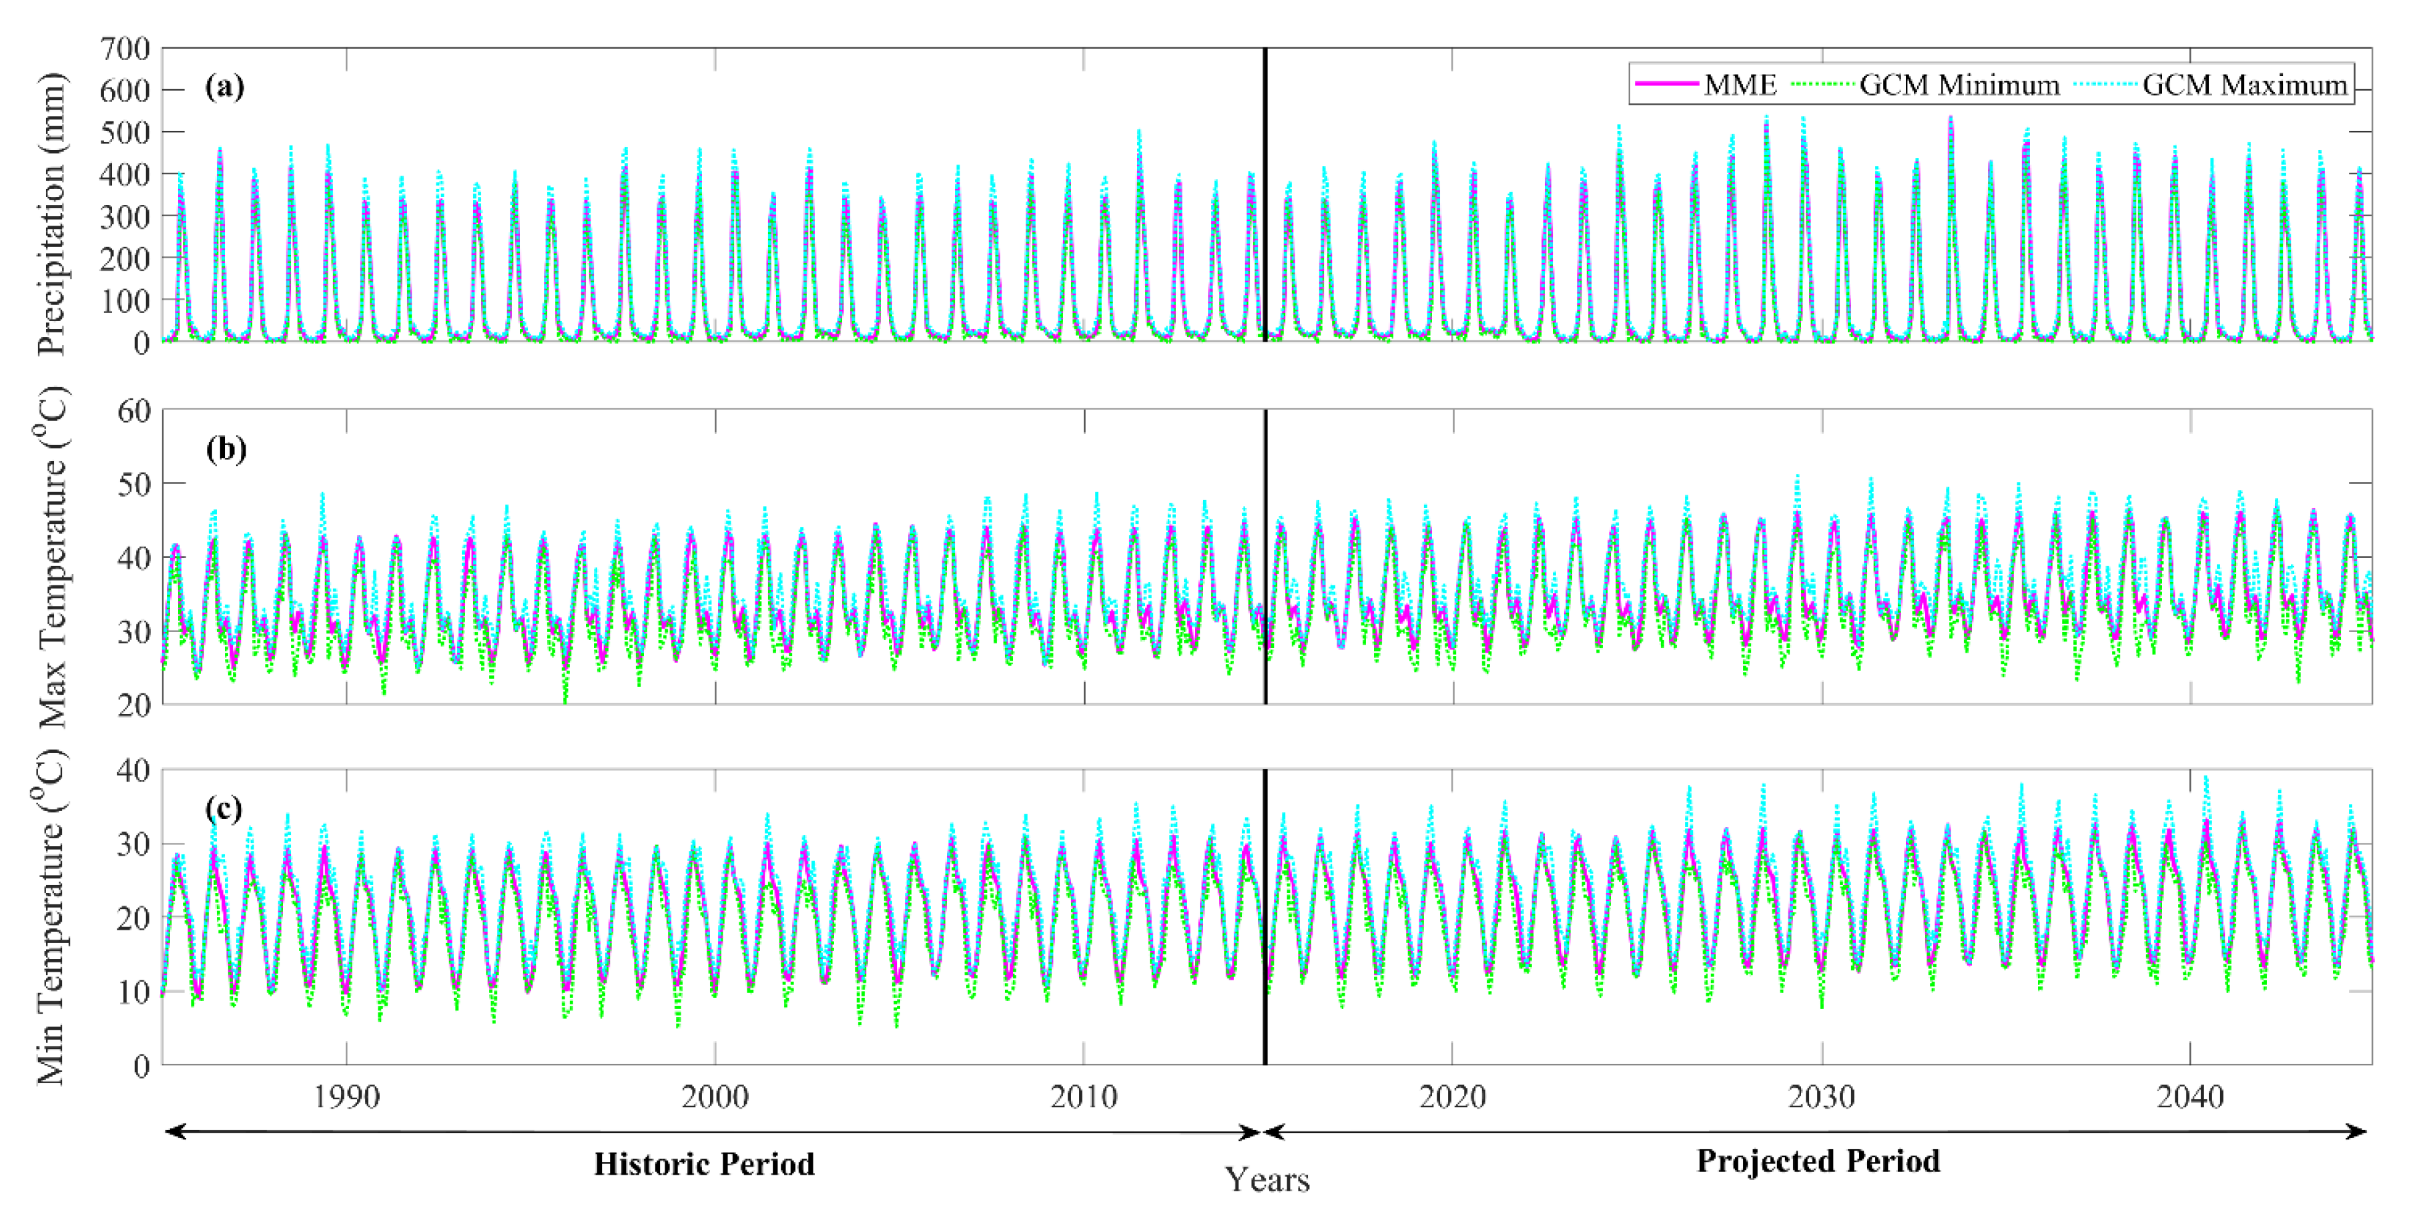This screenshot has height=1216, width=2425.
Task: Click the 2010 x-axis tick label
Action: (x=1084, y=1097)
